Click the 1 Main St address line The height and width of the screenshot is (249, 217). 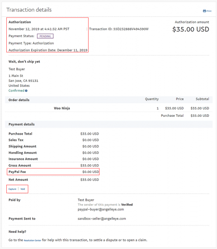click(16, 76)
